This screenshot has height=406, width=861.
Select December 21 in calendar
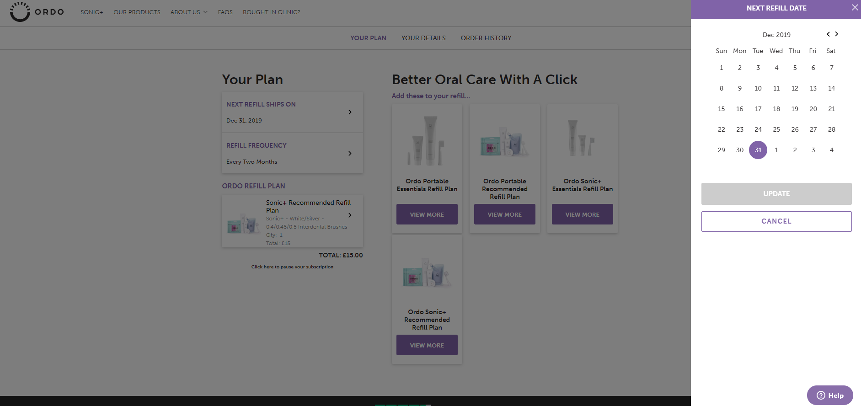(832, 109)
